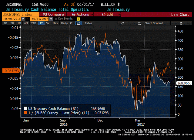The width and height of the screenshot is (194, 140).
Task: Select the 3D time range
Action: pos(12,23)
